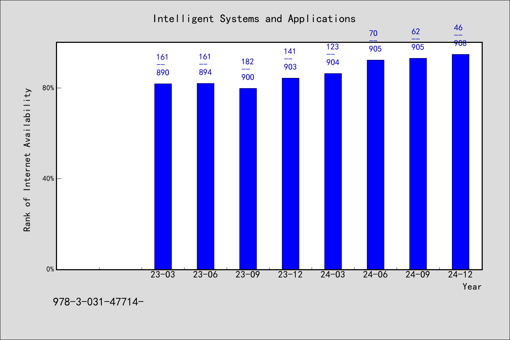The image size is (510, 340).
Task: Click the total value 908
Action: point(460,43)
